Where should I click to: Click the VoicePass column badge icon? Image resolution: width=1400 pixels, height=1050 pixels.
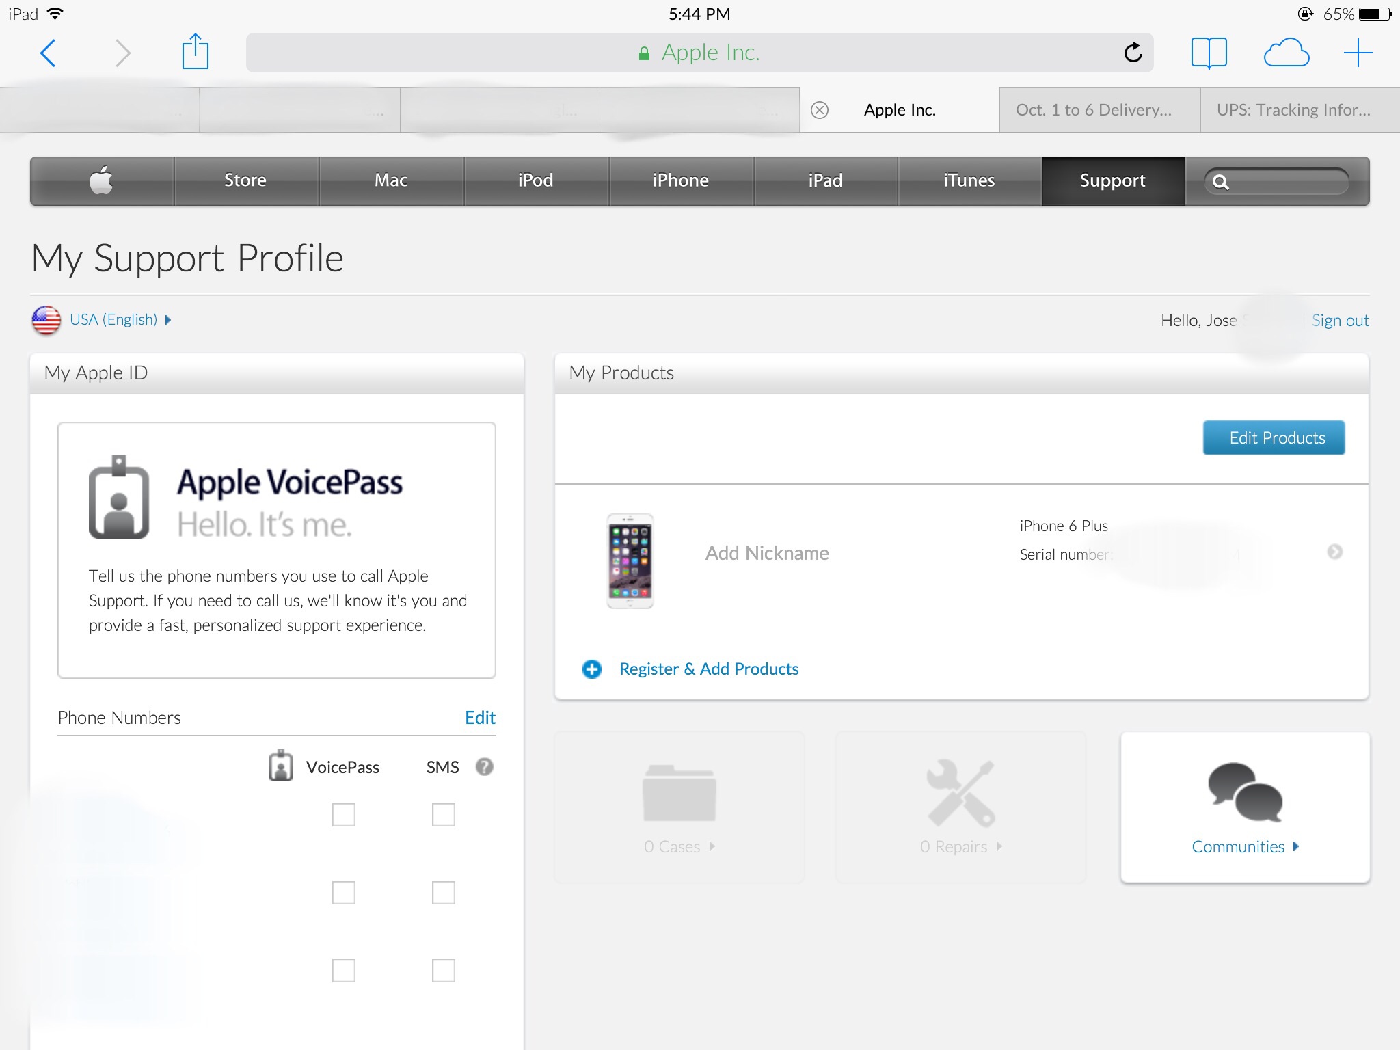(x=280, y=766)
